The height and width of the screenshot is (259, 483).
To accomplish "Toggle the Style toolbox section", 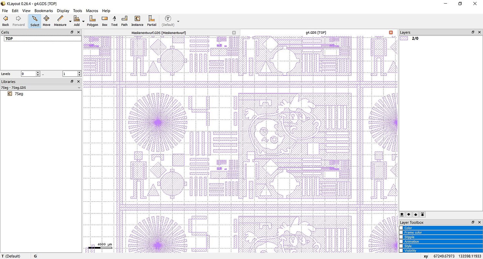I will [x=441, y=246].
